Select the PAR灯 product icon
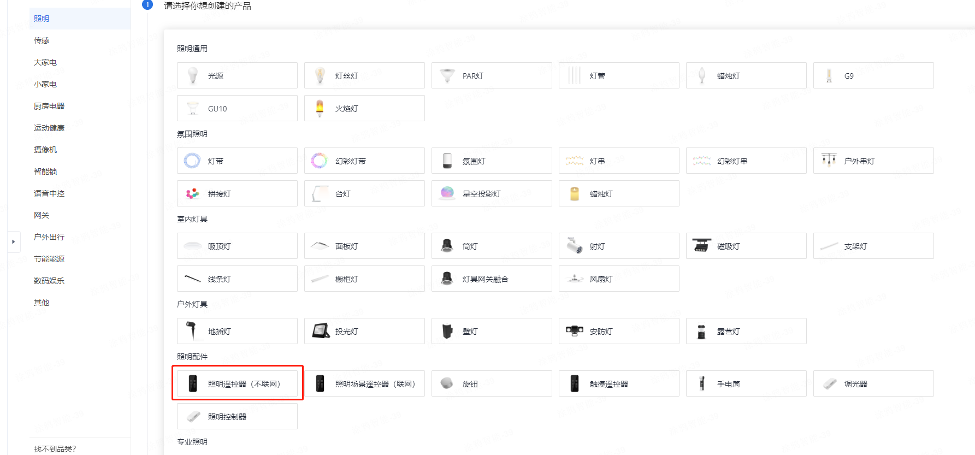The height and width of the screenshot is (455, 975). pos(447,75)
